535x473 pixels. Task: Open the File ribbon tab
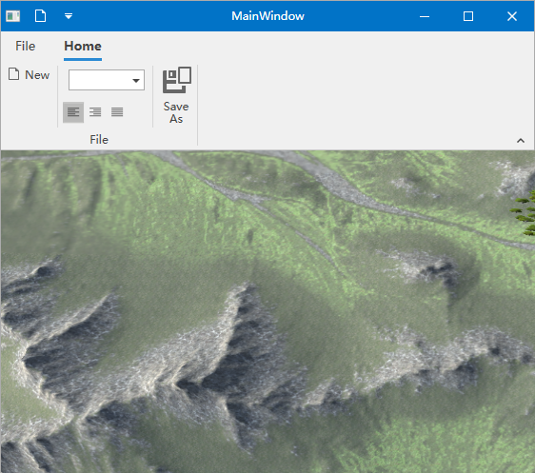pyautogui.click(x=26, y=46)
